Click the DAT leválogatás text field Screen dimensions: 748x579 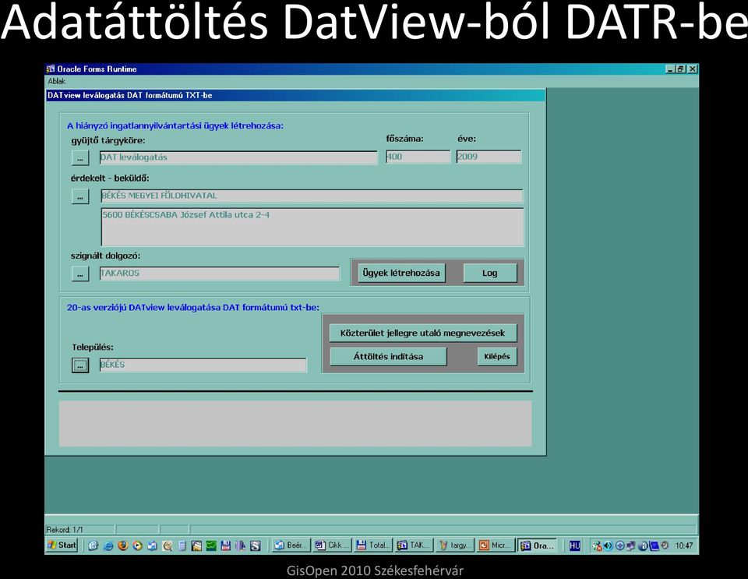click(238, 157)
